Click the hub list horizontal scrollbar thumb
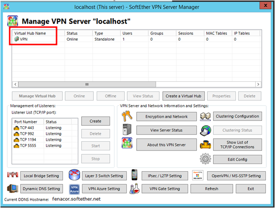The height and width of the screenshot is (208, 275). [87, 84]
